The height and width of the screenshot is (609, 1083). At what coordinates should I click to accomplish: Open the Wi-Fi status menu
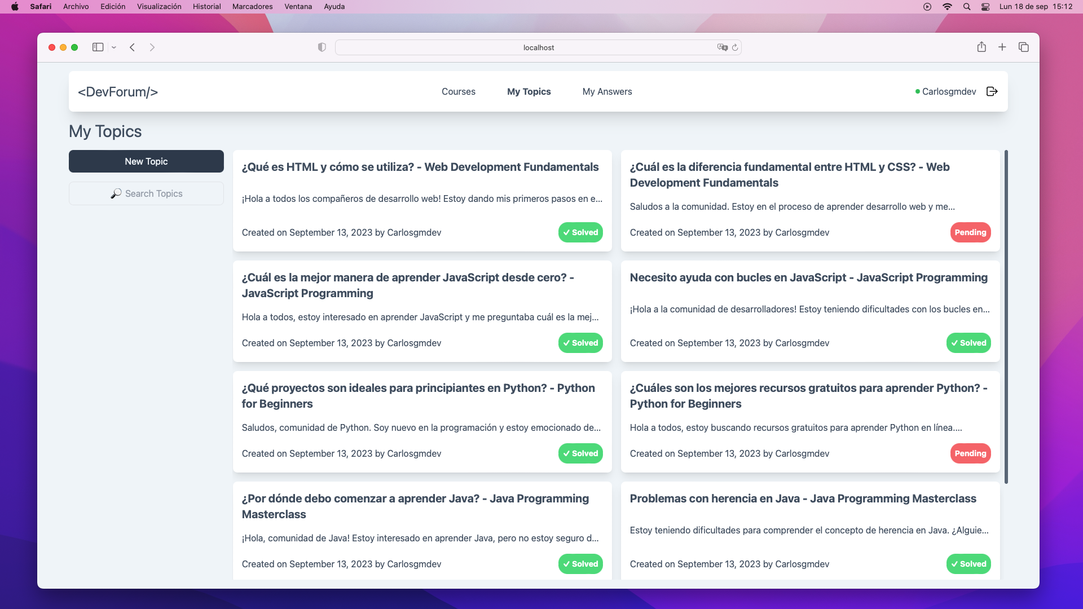(x=947, y=7)
